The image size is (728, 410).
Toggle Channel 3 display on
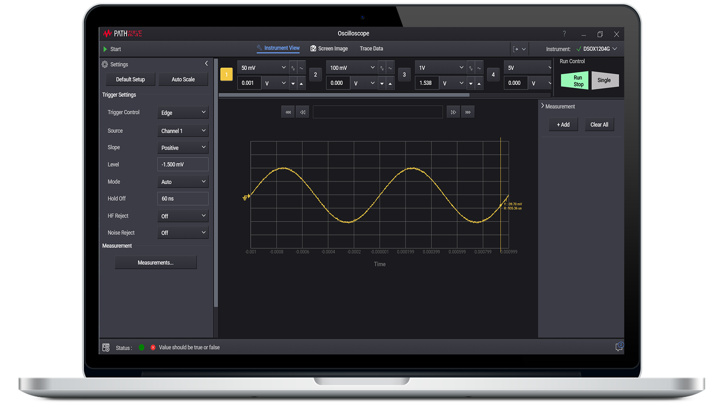[x=404, y=74]
